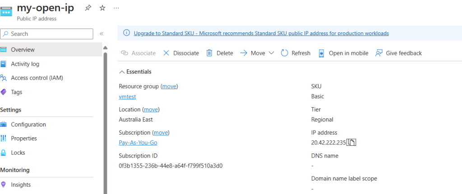Viewport: 462px width, 194px height.
Task: Add my-open-ip to favorites star
Action: click(x=102, y=8)
